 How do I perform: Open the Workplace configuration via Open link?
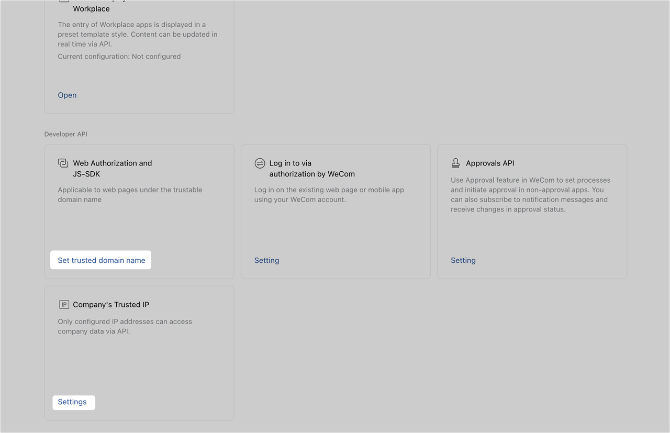tap(67, 95)
